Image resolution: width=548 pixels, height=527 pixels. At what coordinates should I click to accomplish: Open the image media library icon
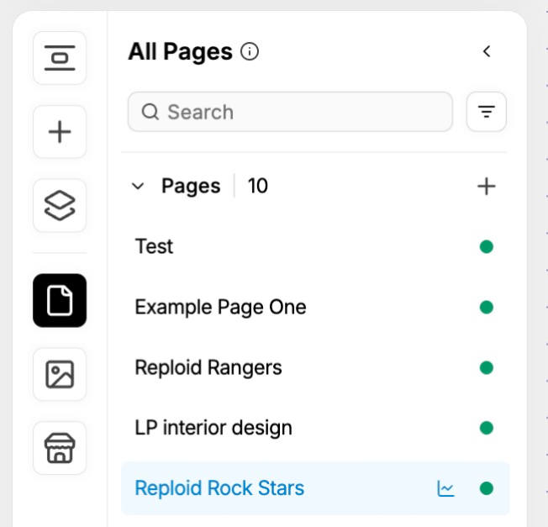click(x=60, y=374)
